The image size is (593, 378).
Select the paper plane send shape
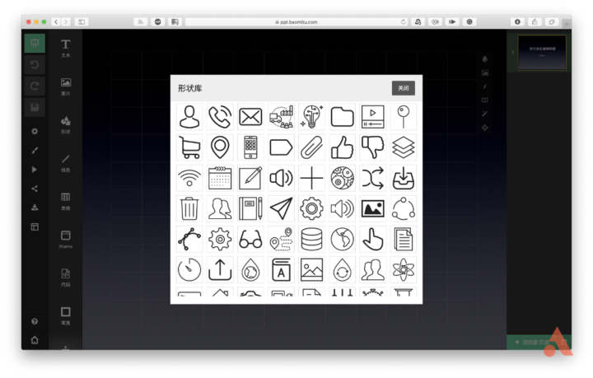pyautogui.click(x=281, y=208)
